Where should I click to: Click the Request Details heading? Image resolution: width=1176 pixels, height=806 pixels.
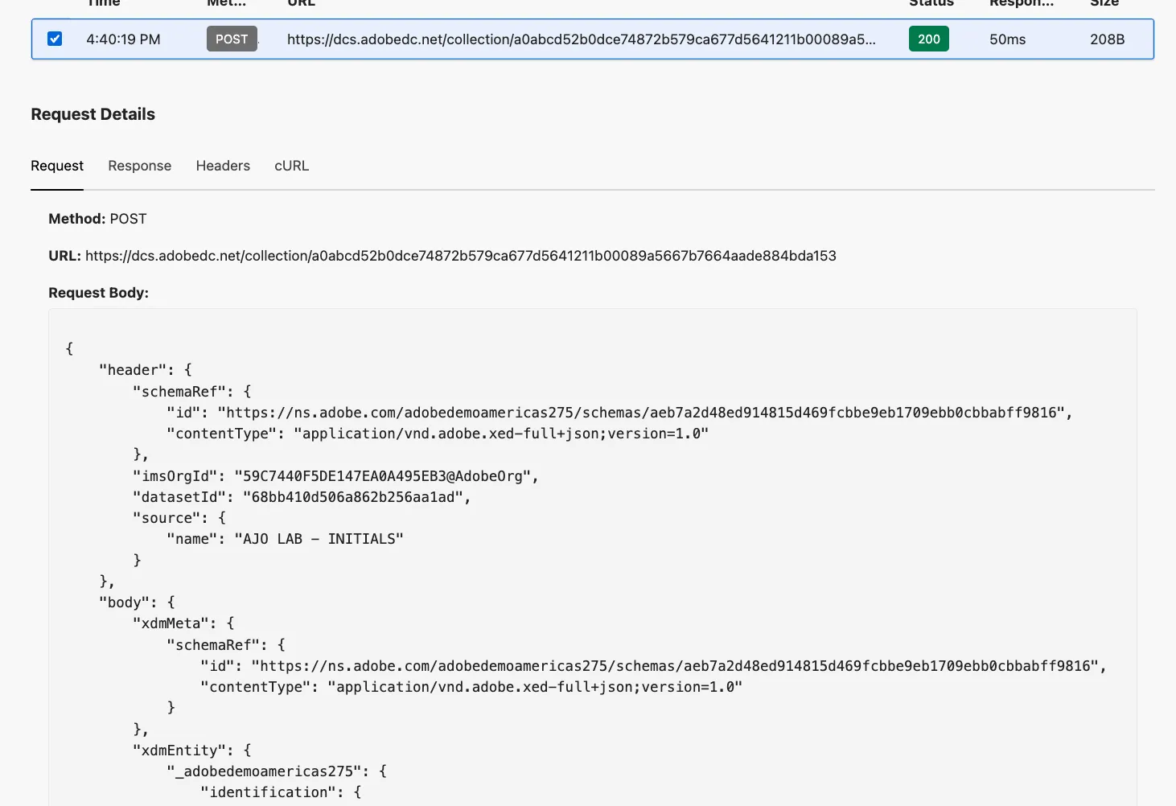coord(93,114)
